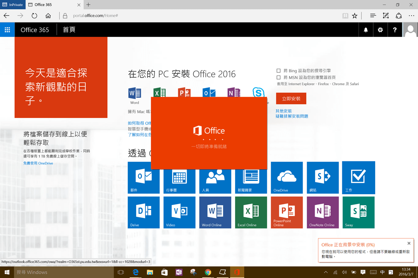Open the 工作 (Tasks) tile
Image resolution: width=418 pixels, height=278 pixels.
click(359, 178)
